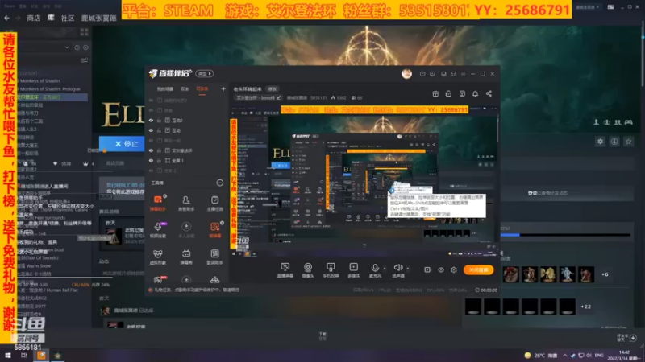
Task: Open the 虚拟形象 avatar tool
Action: 157,257
